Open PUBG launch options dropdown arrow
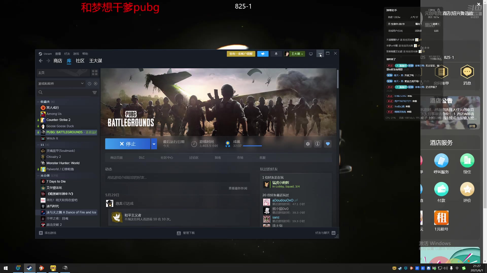 pos(154,144)
